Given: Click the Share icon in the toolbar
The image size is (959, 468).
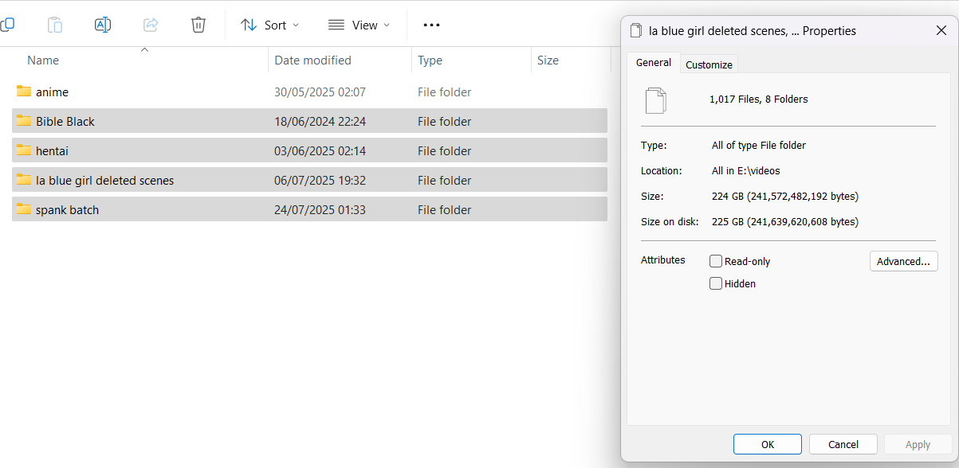Looking at the screenshot, I should coord(151,25).
